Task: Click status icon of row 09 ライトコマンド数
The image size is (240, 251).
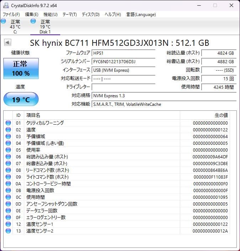Action: point(8,177)
